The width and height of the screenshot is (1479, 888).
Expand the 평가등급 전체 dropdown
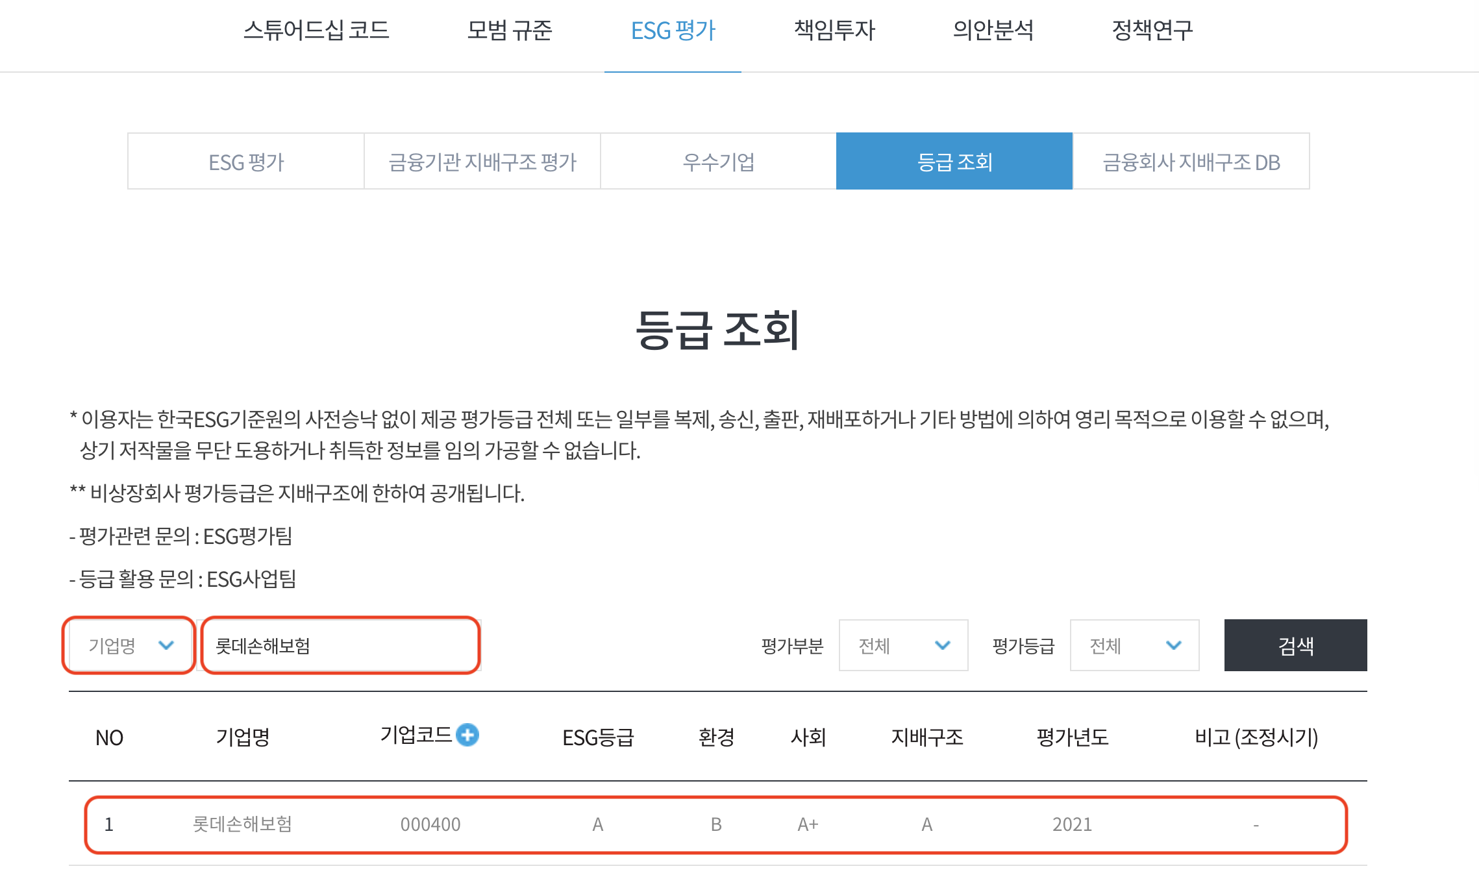pos(1134,645)
